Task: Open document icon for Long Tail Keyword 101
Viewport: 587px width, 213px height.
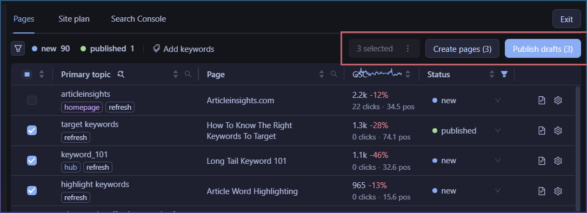Action: (542, 161)
